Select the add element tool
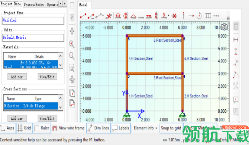The width and height of the screenshot is (249, 145). [83, 16]
